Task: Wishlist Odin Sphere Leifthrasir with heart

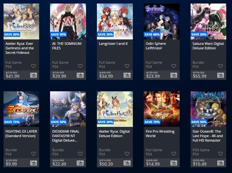Action: [174, 66]
